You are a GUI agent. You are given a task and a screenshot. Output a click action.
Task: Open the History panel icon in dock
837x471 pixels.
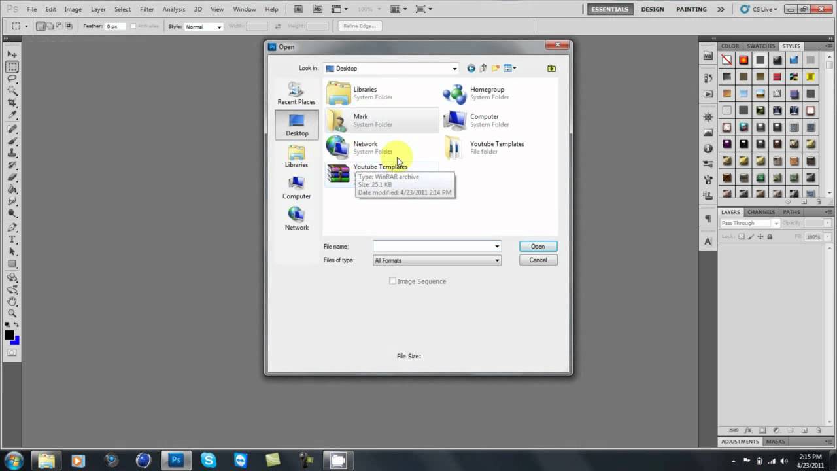(708, 78)
